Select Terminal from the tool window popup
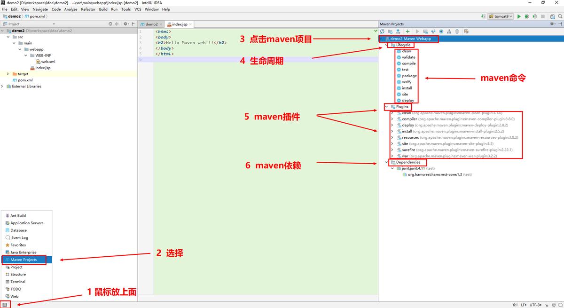This screenshot has height=308, width=564. coord(18,282)
